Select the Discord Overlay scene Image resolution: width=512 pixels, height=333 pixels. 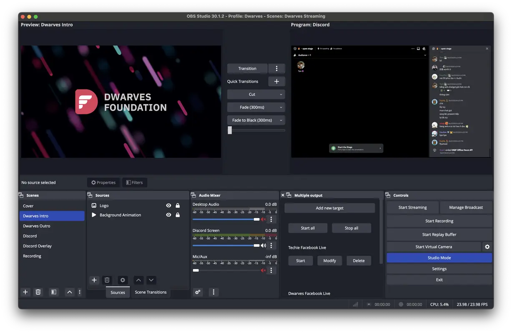[x=52, y=246]
